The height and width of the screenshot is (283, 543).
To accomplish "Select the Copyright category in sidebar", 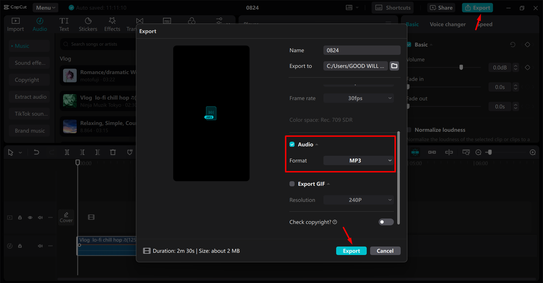I will tap(30, 80).
